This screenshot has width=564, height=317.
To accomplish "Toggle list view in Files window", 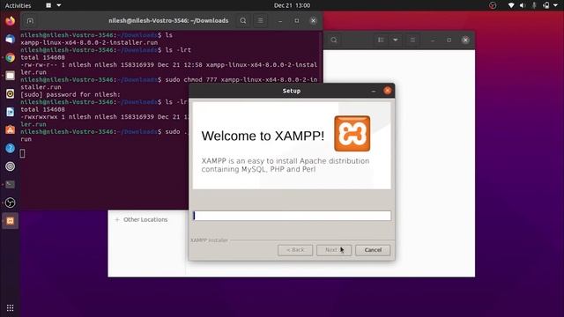I will pyautogui.click(x=381, y=40).
